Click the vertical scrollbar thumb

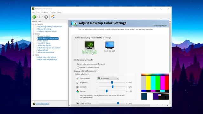pos(170,47)
